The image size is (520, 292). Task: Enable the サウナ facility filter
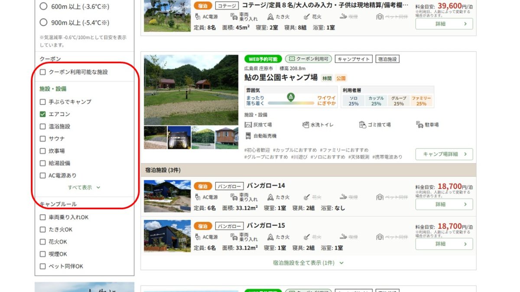[42, 139]
